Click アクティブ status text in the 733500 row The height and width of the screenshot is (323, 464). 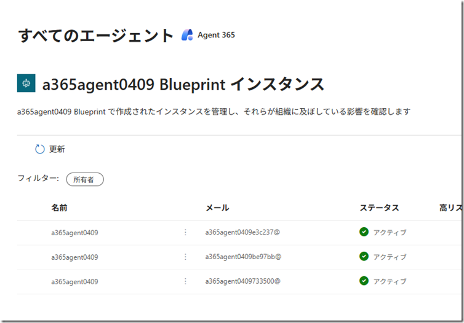pyautogui.click(x=390, y=281)
